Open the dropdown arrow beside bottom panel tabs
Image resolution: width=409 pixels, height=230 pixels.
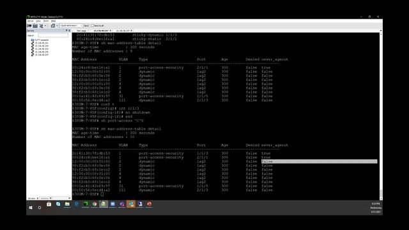[69, 198]
